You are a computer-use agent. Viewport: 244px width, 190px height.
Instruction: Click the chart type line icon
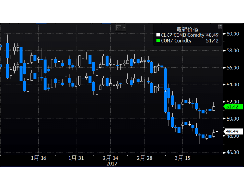tap(119, 28)
